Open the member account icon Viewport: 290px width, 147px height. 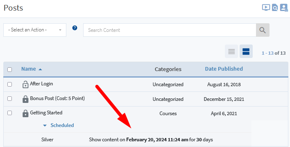coord(284,8)
